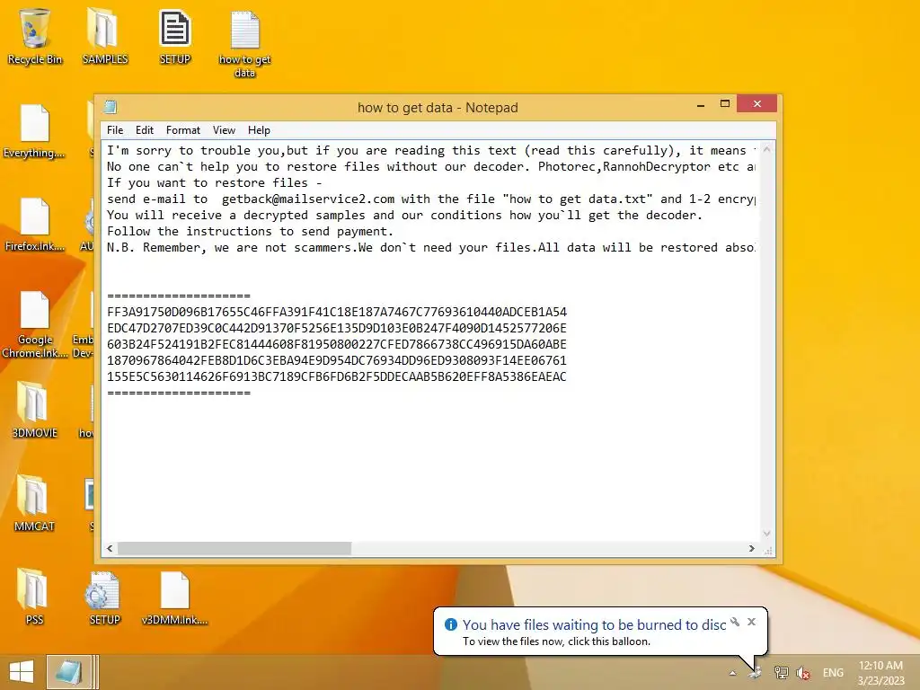
Task: Minimize the Notepad window
Action: click(701, 105)
